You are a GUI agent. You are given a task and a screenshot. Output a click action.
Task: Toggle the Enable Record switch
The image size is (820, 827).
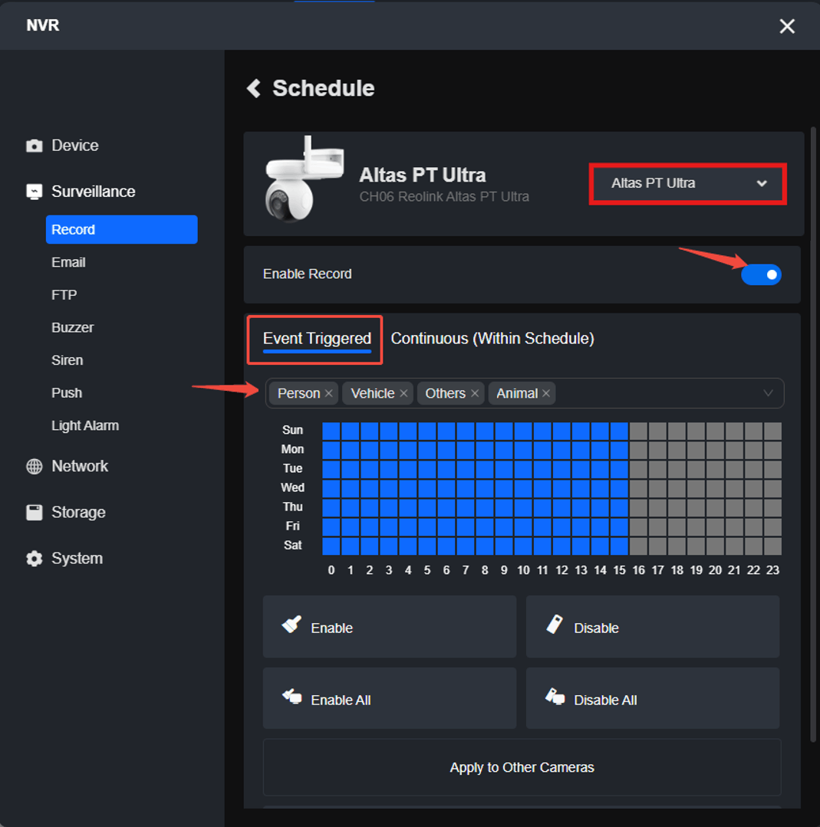761,275
